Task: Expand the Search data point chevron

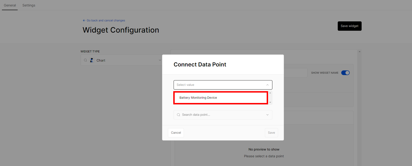Action: coord(268,115)
